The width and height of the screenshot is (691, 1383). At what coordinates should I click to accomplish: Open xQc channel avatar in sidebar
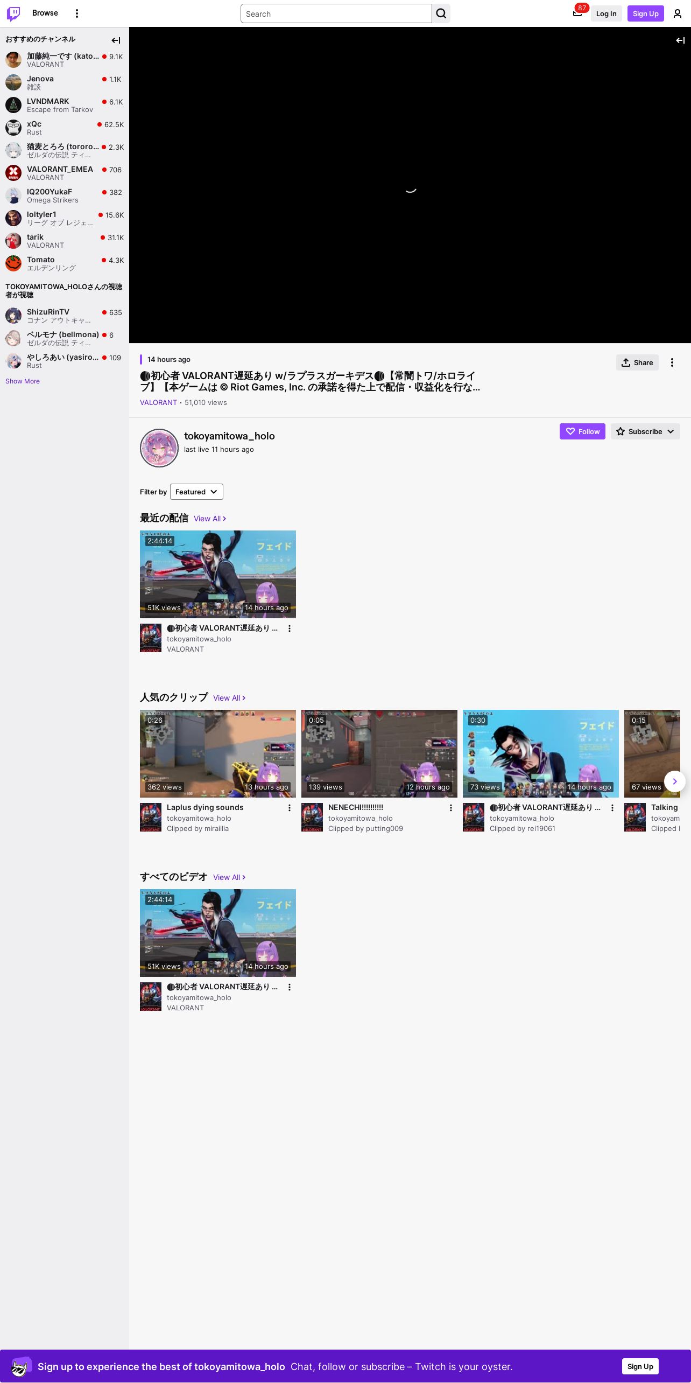[x=13, y=128]
